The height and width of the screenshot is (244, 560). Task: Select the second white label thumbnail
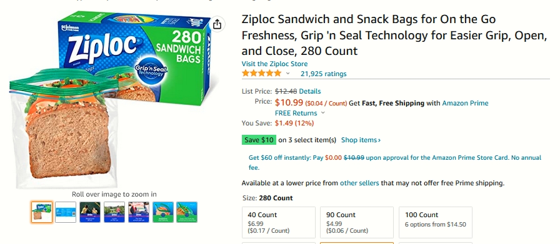point(66,212)
